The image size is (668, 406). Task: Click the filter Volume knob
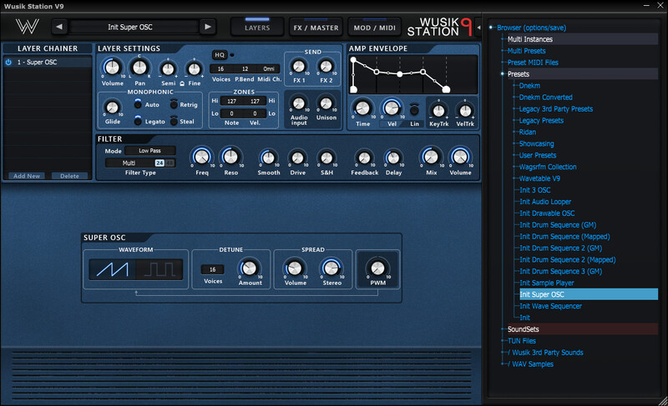click(460, 157)
